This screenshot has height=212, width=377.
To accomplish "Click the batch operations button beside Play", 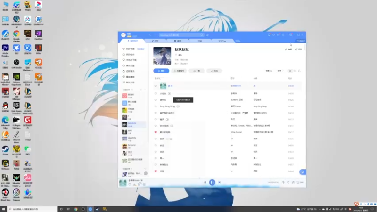I will coord(179,71).
